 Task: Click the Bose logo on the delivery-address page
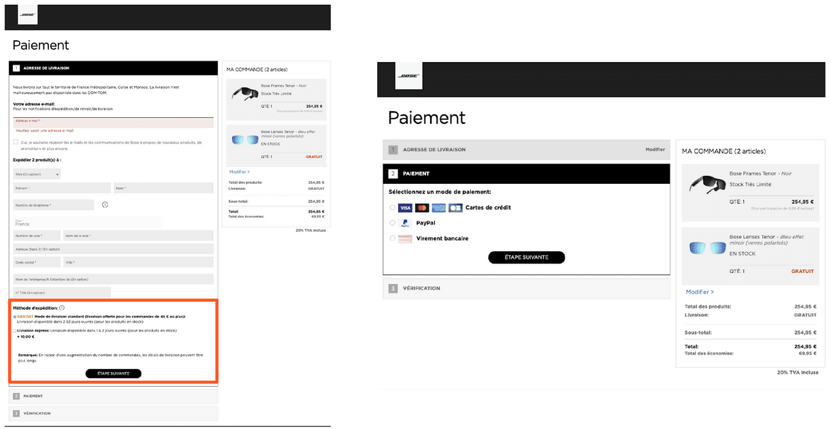[28, 15]
